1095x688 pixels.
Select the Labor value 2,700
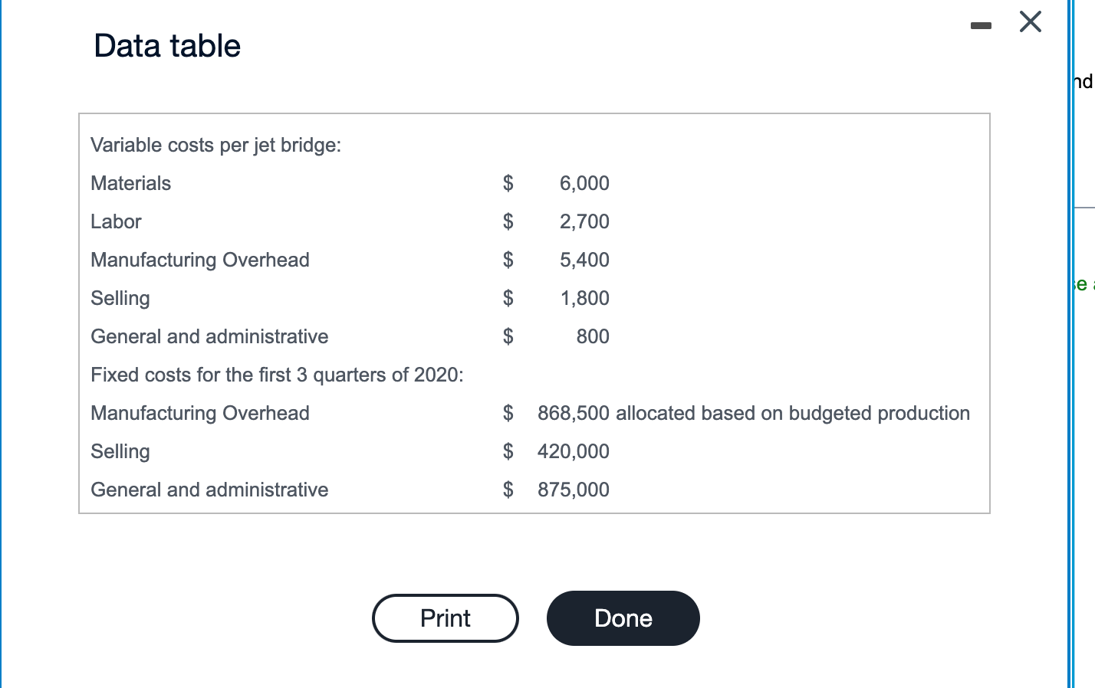(584, 221)
